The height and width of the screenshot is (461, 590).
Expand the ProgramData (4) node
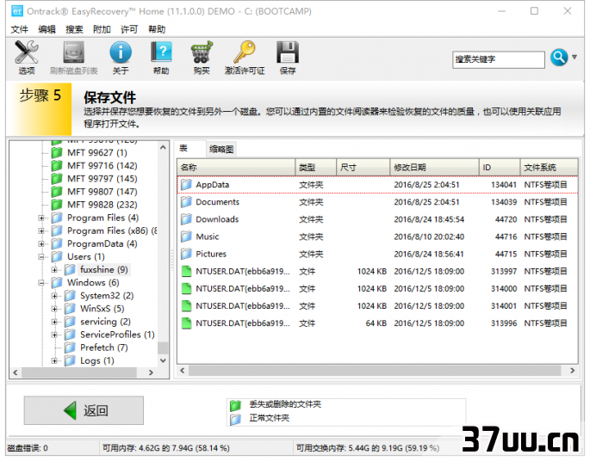(41, 244)
